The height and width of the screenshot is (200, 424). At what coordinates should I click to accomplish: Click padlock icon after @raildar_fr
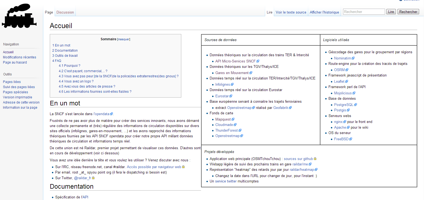[93, 178]
